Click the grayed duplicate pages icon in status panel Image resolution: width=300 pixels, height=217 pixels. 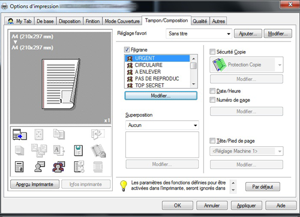[59, 134]
